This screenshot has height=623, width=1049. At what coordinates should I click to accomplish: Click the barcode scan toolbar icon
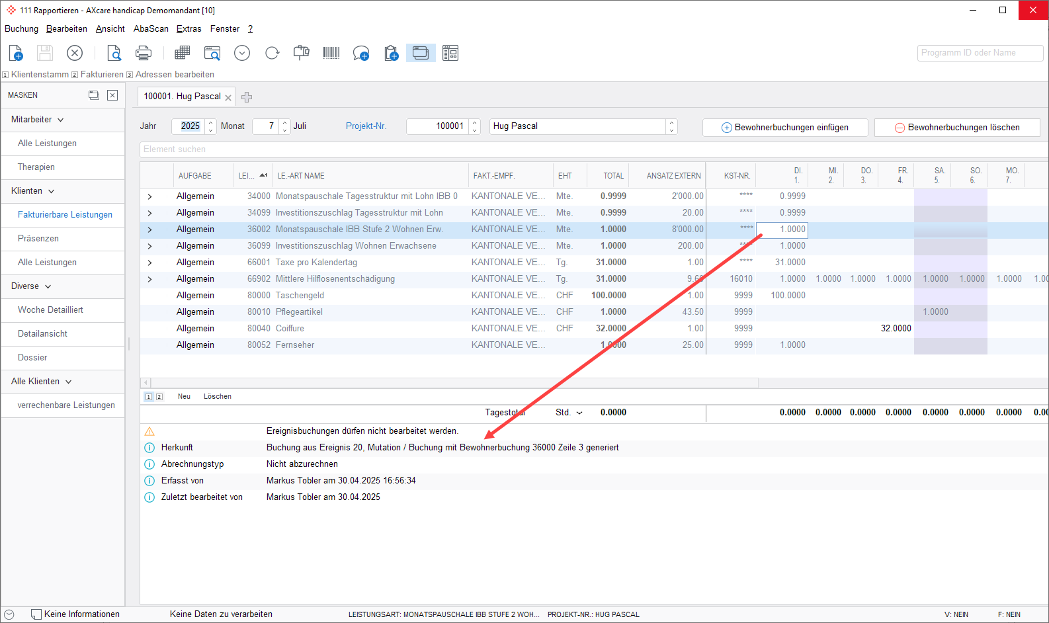click(x=331, y=53)
